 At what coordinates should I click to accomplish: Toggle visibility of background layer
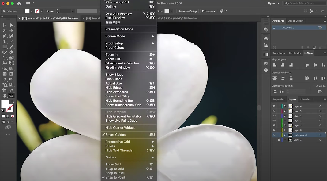[x=274, y=135]
